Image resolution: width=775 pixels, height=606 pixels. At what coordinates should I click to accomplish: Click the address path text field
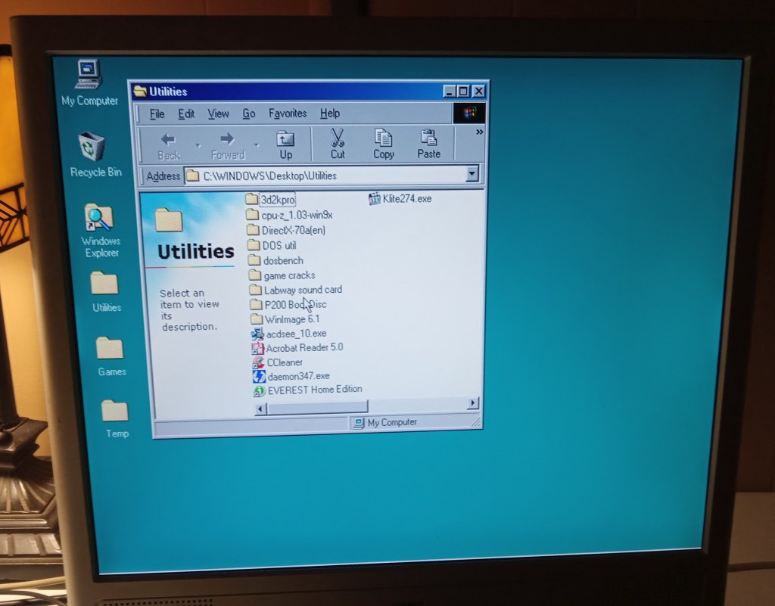pos(325,176)
